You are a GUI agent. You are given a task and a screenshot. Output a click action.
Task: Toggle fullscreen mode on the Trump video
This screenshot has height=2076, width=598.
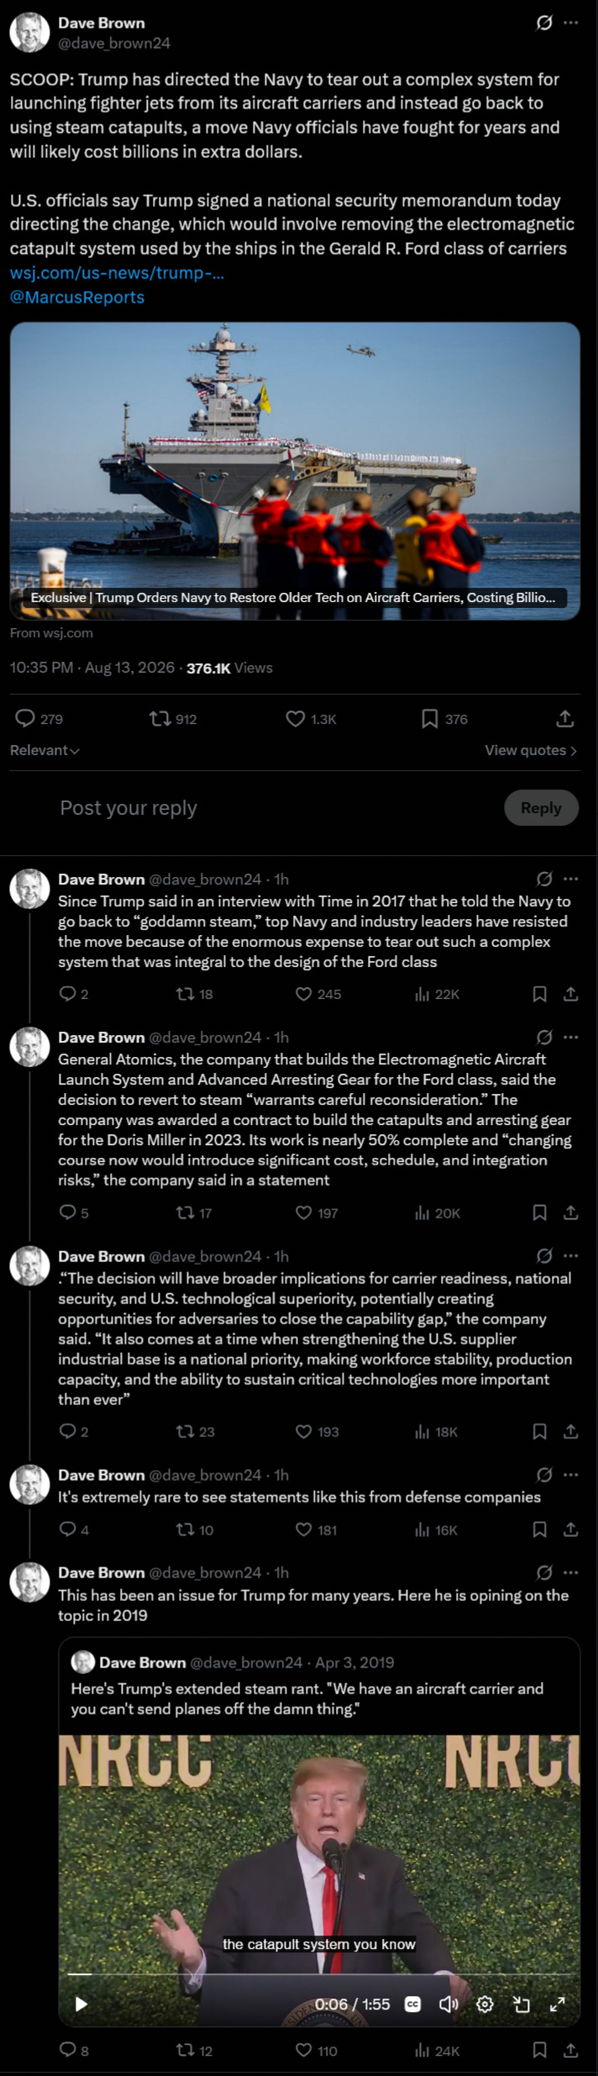point(557,2004)
